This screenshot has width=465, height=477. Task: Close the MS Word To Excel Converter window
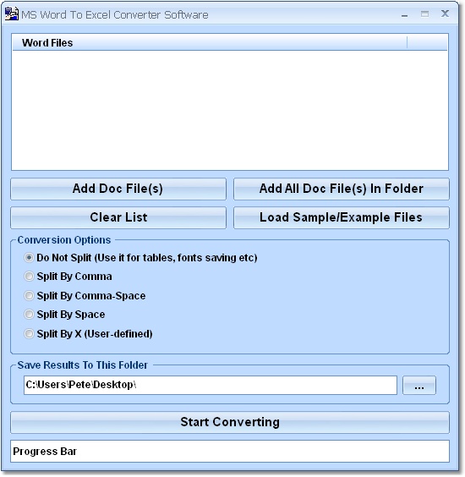coord(445,14)
